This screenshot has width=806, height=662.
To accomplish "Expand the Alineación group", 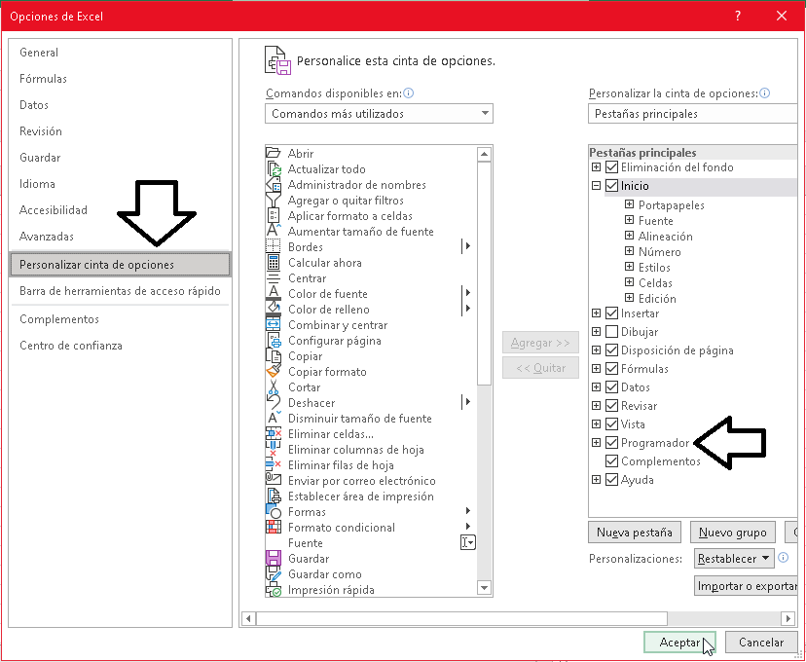I will click(629, 236).
